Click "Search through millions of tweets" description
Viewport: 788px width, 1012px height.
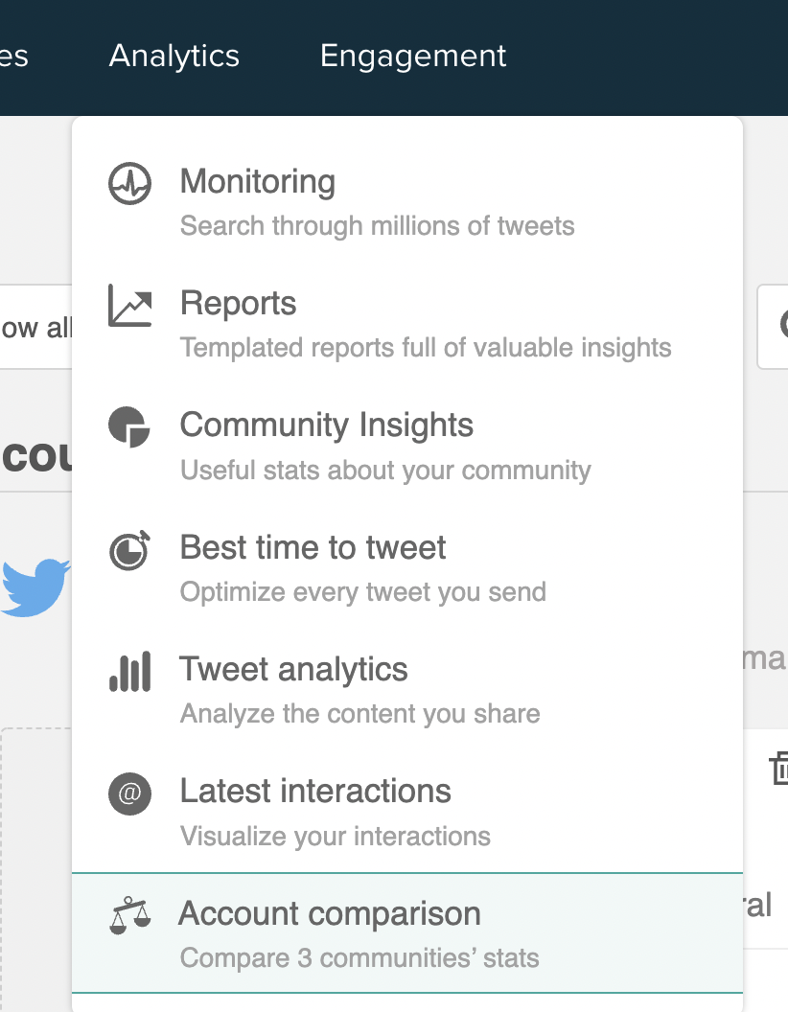tap(378, 227)
